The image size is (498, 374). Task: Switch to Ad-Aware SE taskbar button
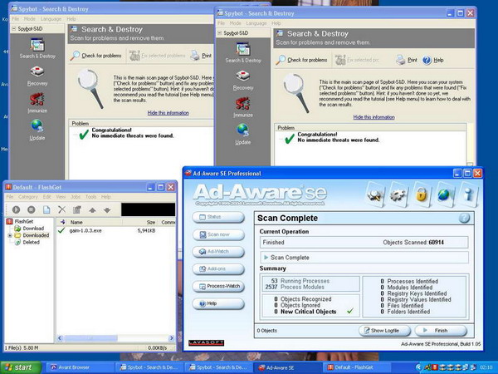click(x=287, y=367)
